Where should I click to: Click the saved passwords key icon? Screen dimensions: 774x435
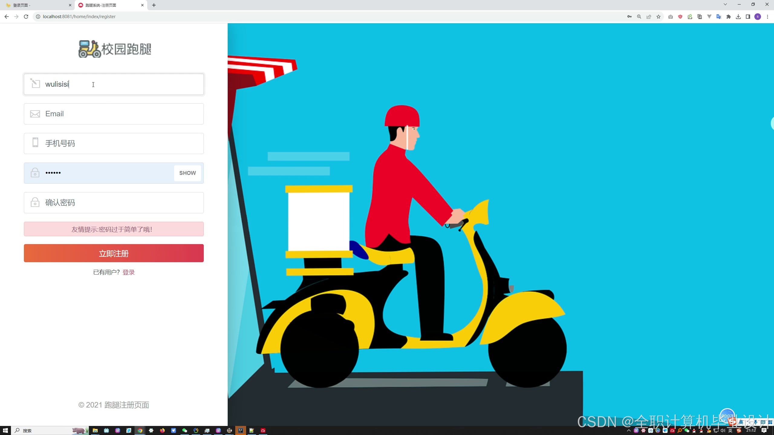coord(629,17)
